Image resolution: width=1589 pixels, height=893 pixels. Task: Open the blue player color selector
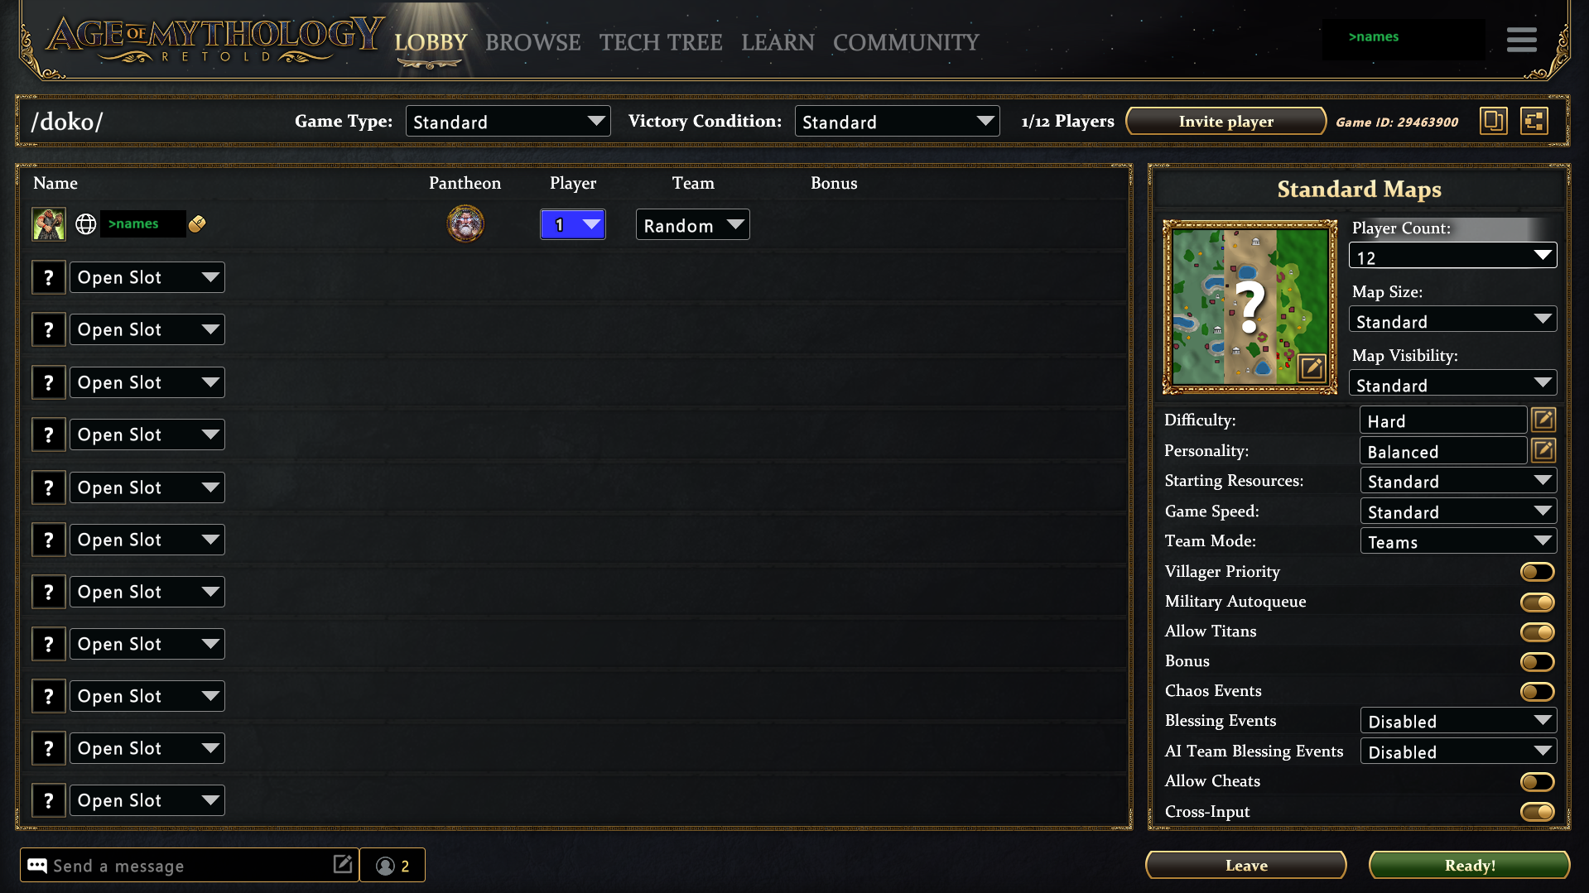(x=573, y=225)
